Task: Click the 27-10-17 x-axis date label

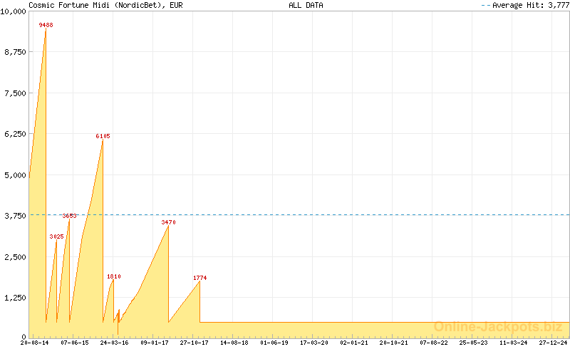Action: (x=194, y=343)
